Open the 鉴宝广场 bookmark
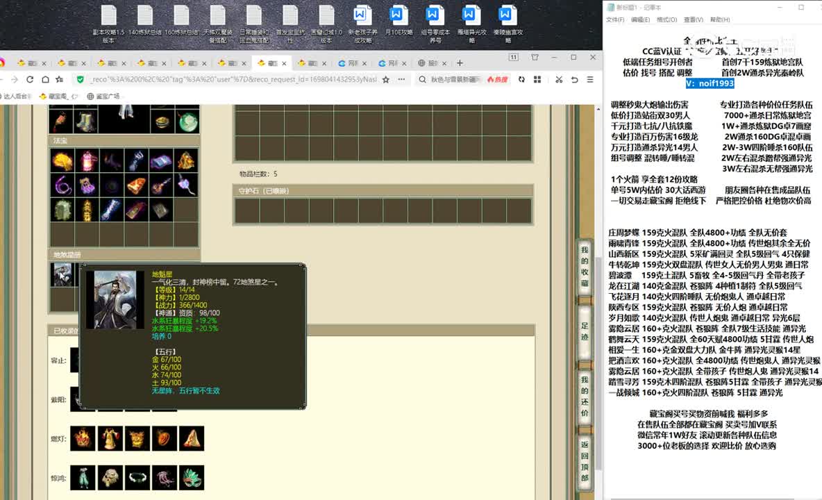The image size is (822, 500). click(103, 97)
